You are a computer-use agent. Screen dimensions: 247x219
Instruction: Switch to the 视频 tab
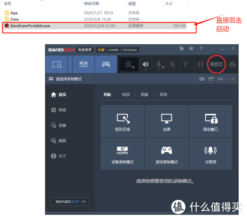click(126, 94)
